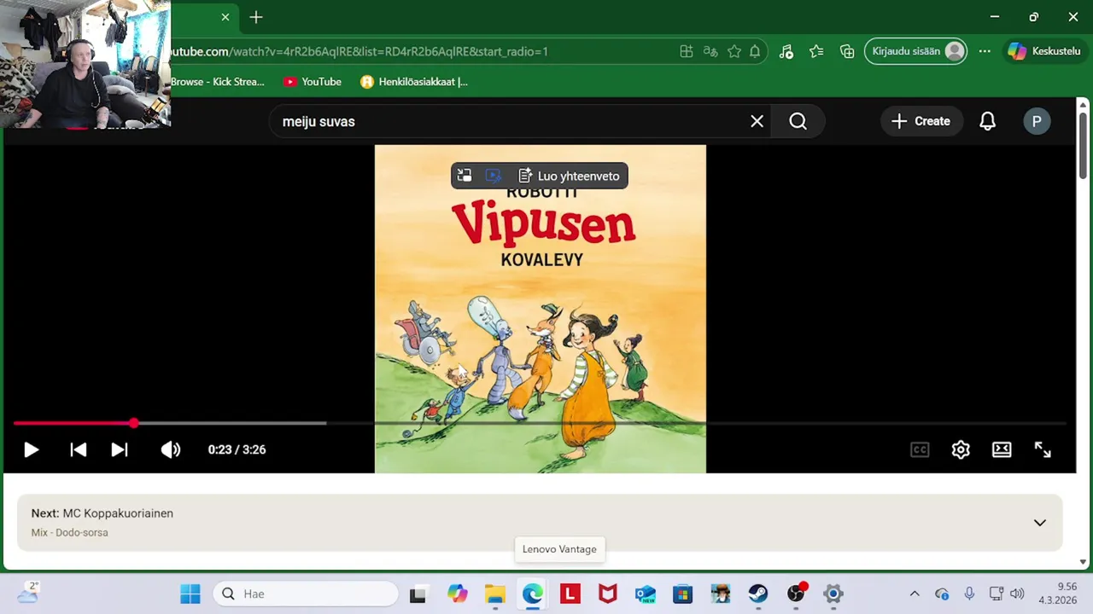
Task: Open McAfee taskbar icon
Action: pyautogui.click(x=608, y=594)
